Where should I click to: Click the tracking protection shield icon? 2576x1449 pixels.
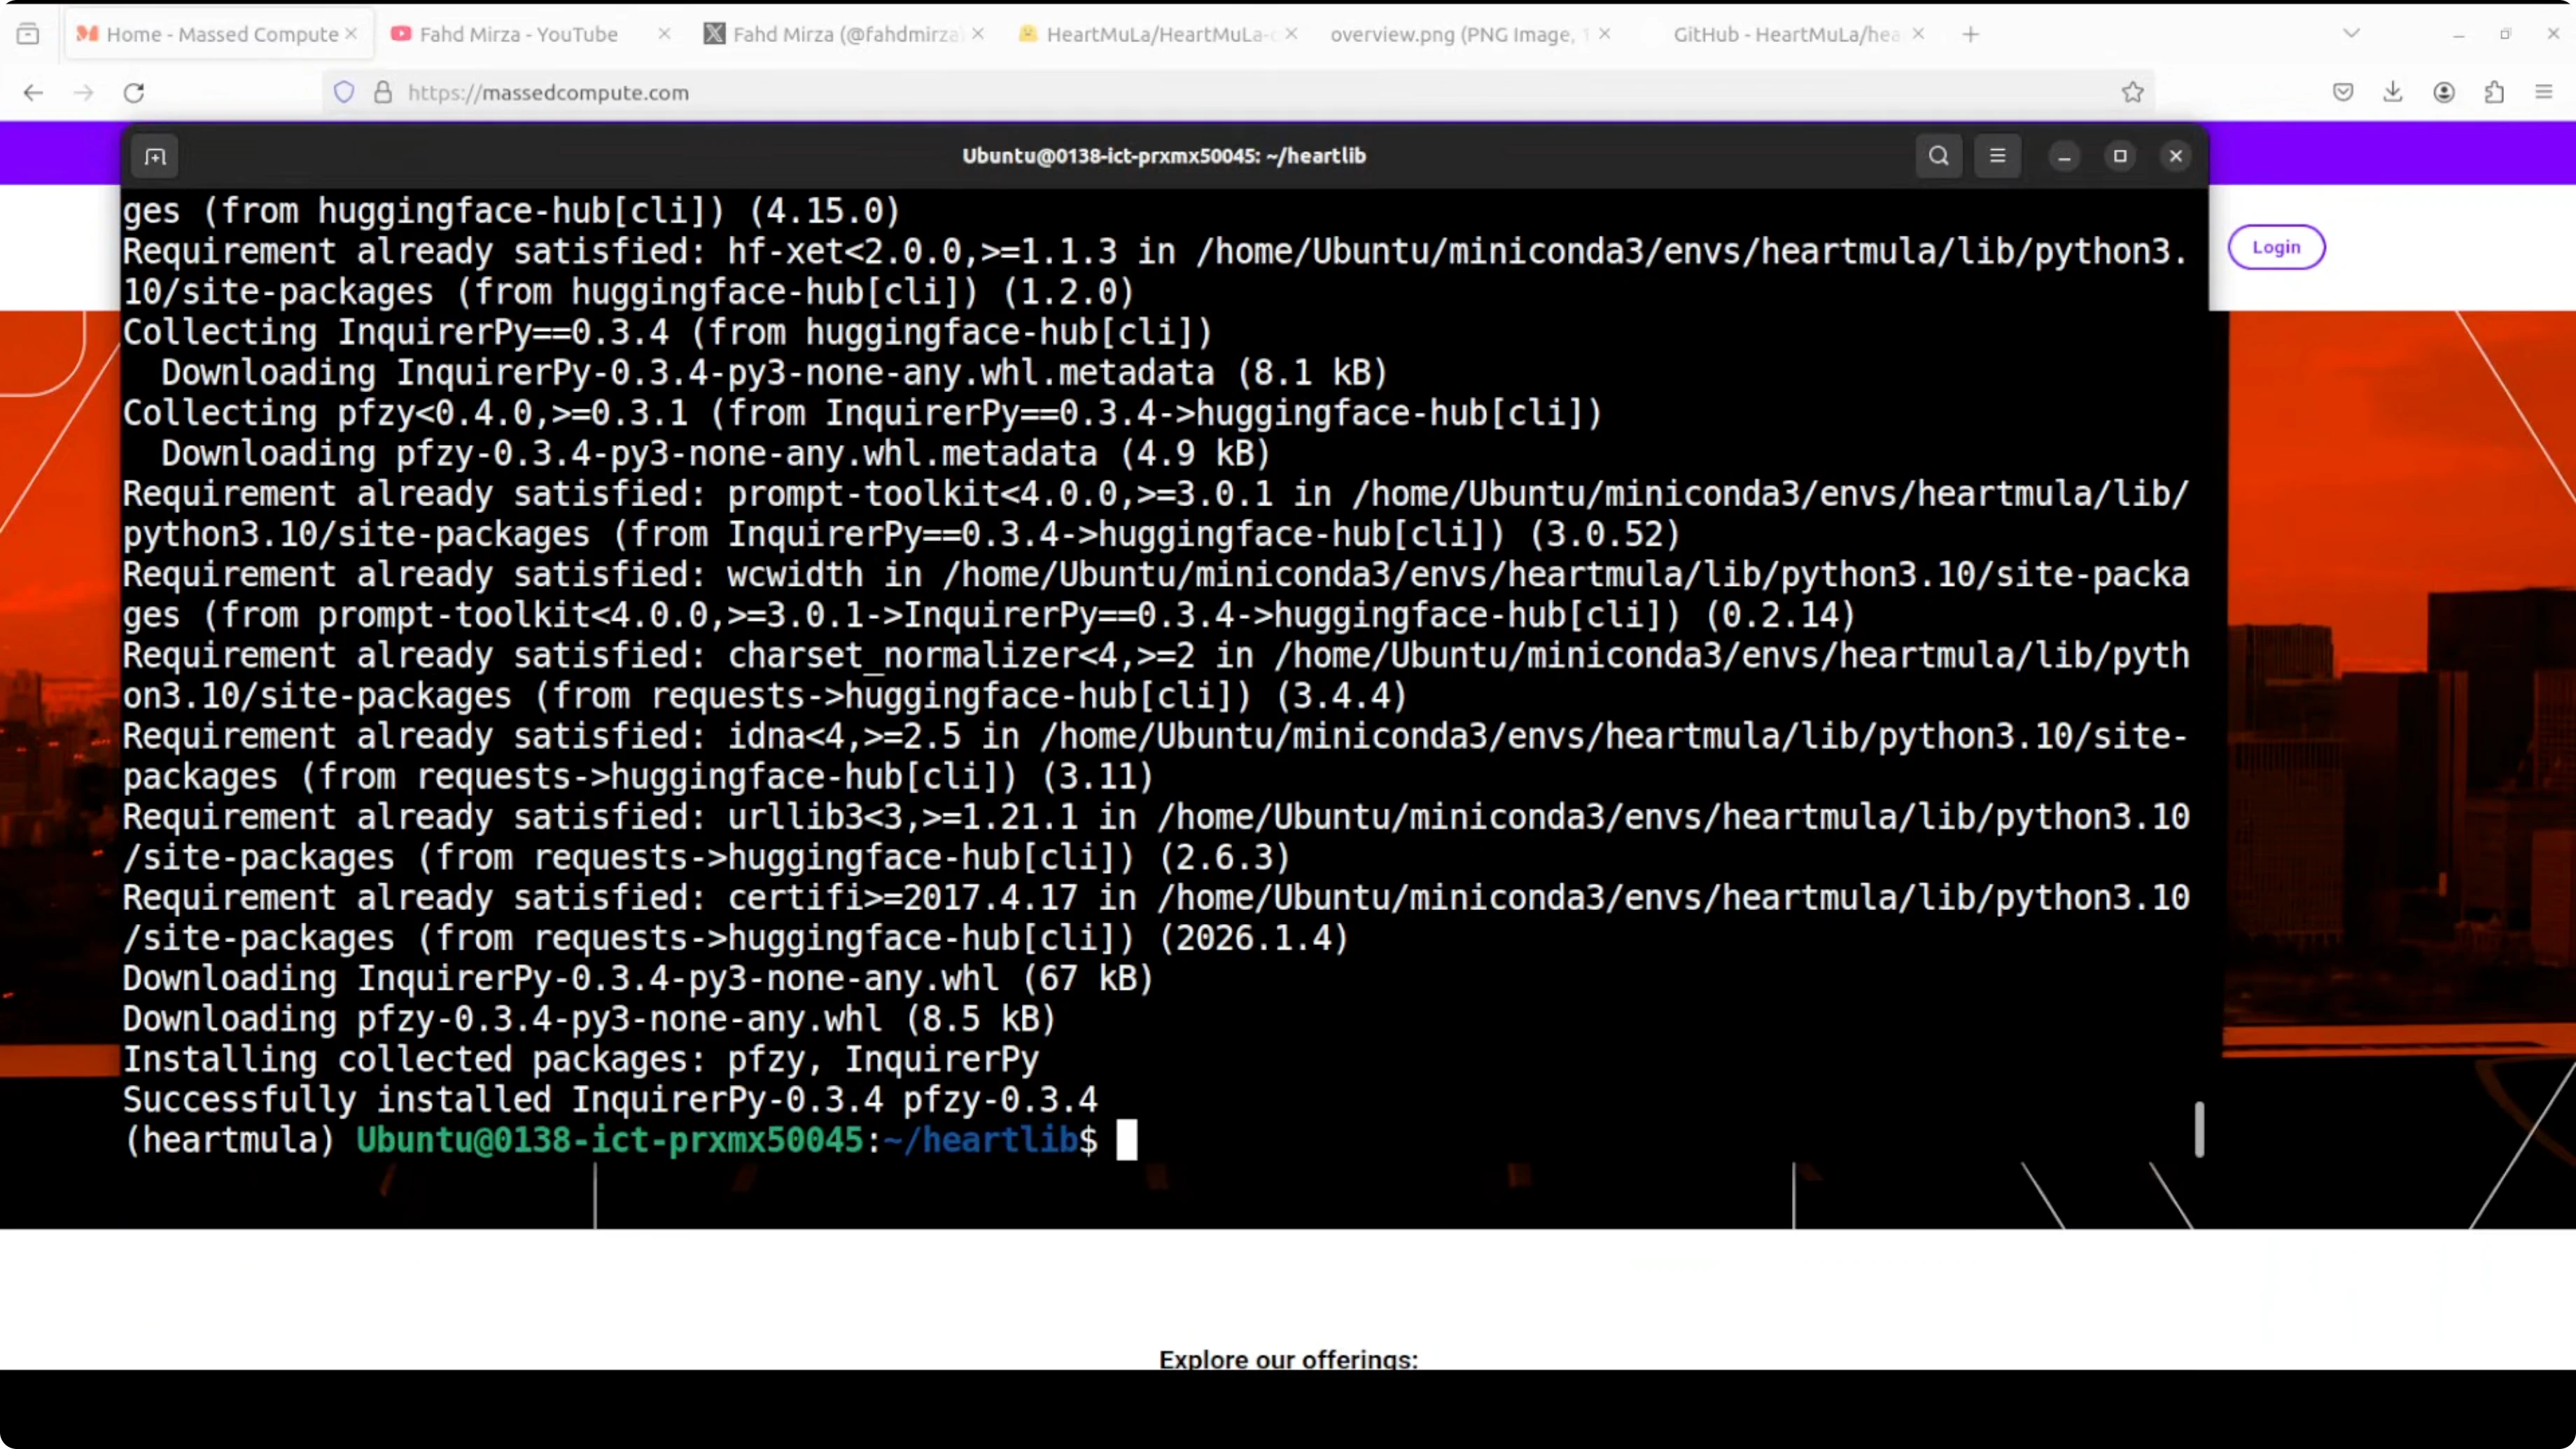344,93
